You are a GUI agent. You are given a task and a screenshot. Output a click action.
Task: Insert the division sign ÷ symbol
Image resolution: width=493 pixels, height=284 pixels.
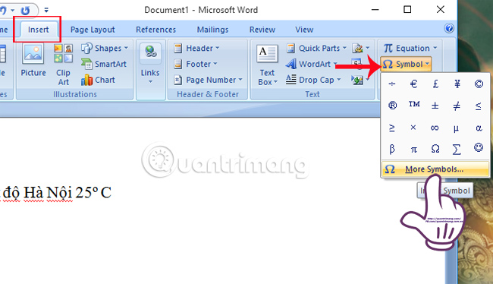click(392, 84)
